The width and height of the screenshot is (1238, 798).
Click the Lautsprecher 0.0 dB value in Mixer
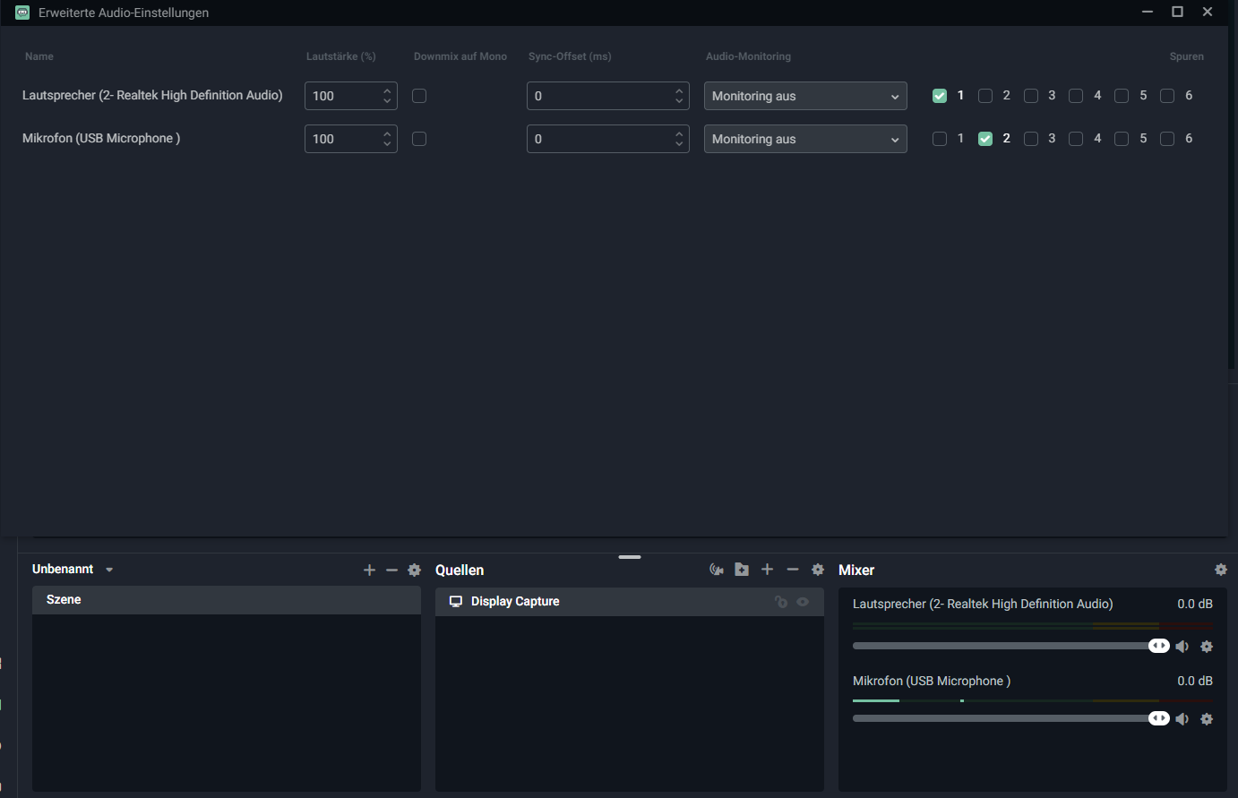click(x=1195, y=604)
